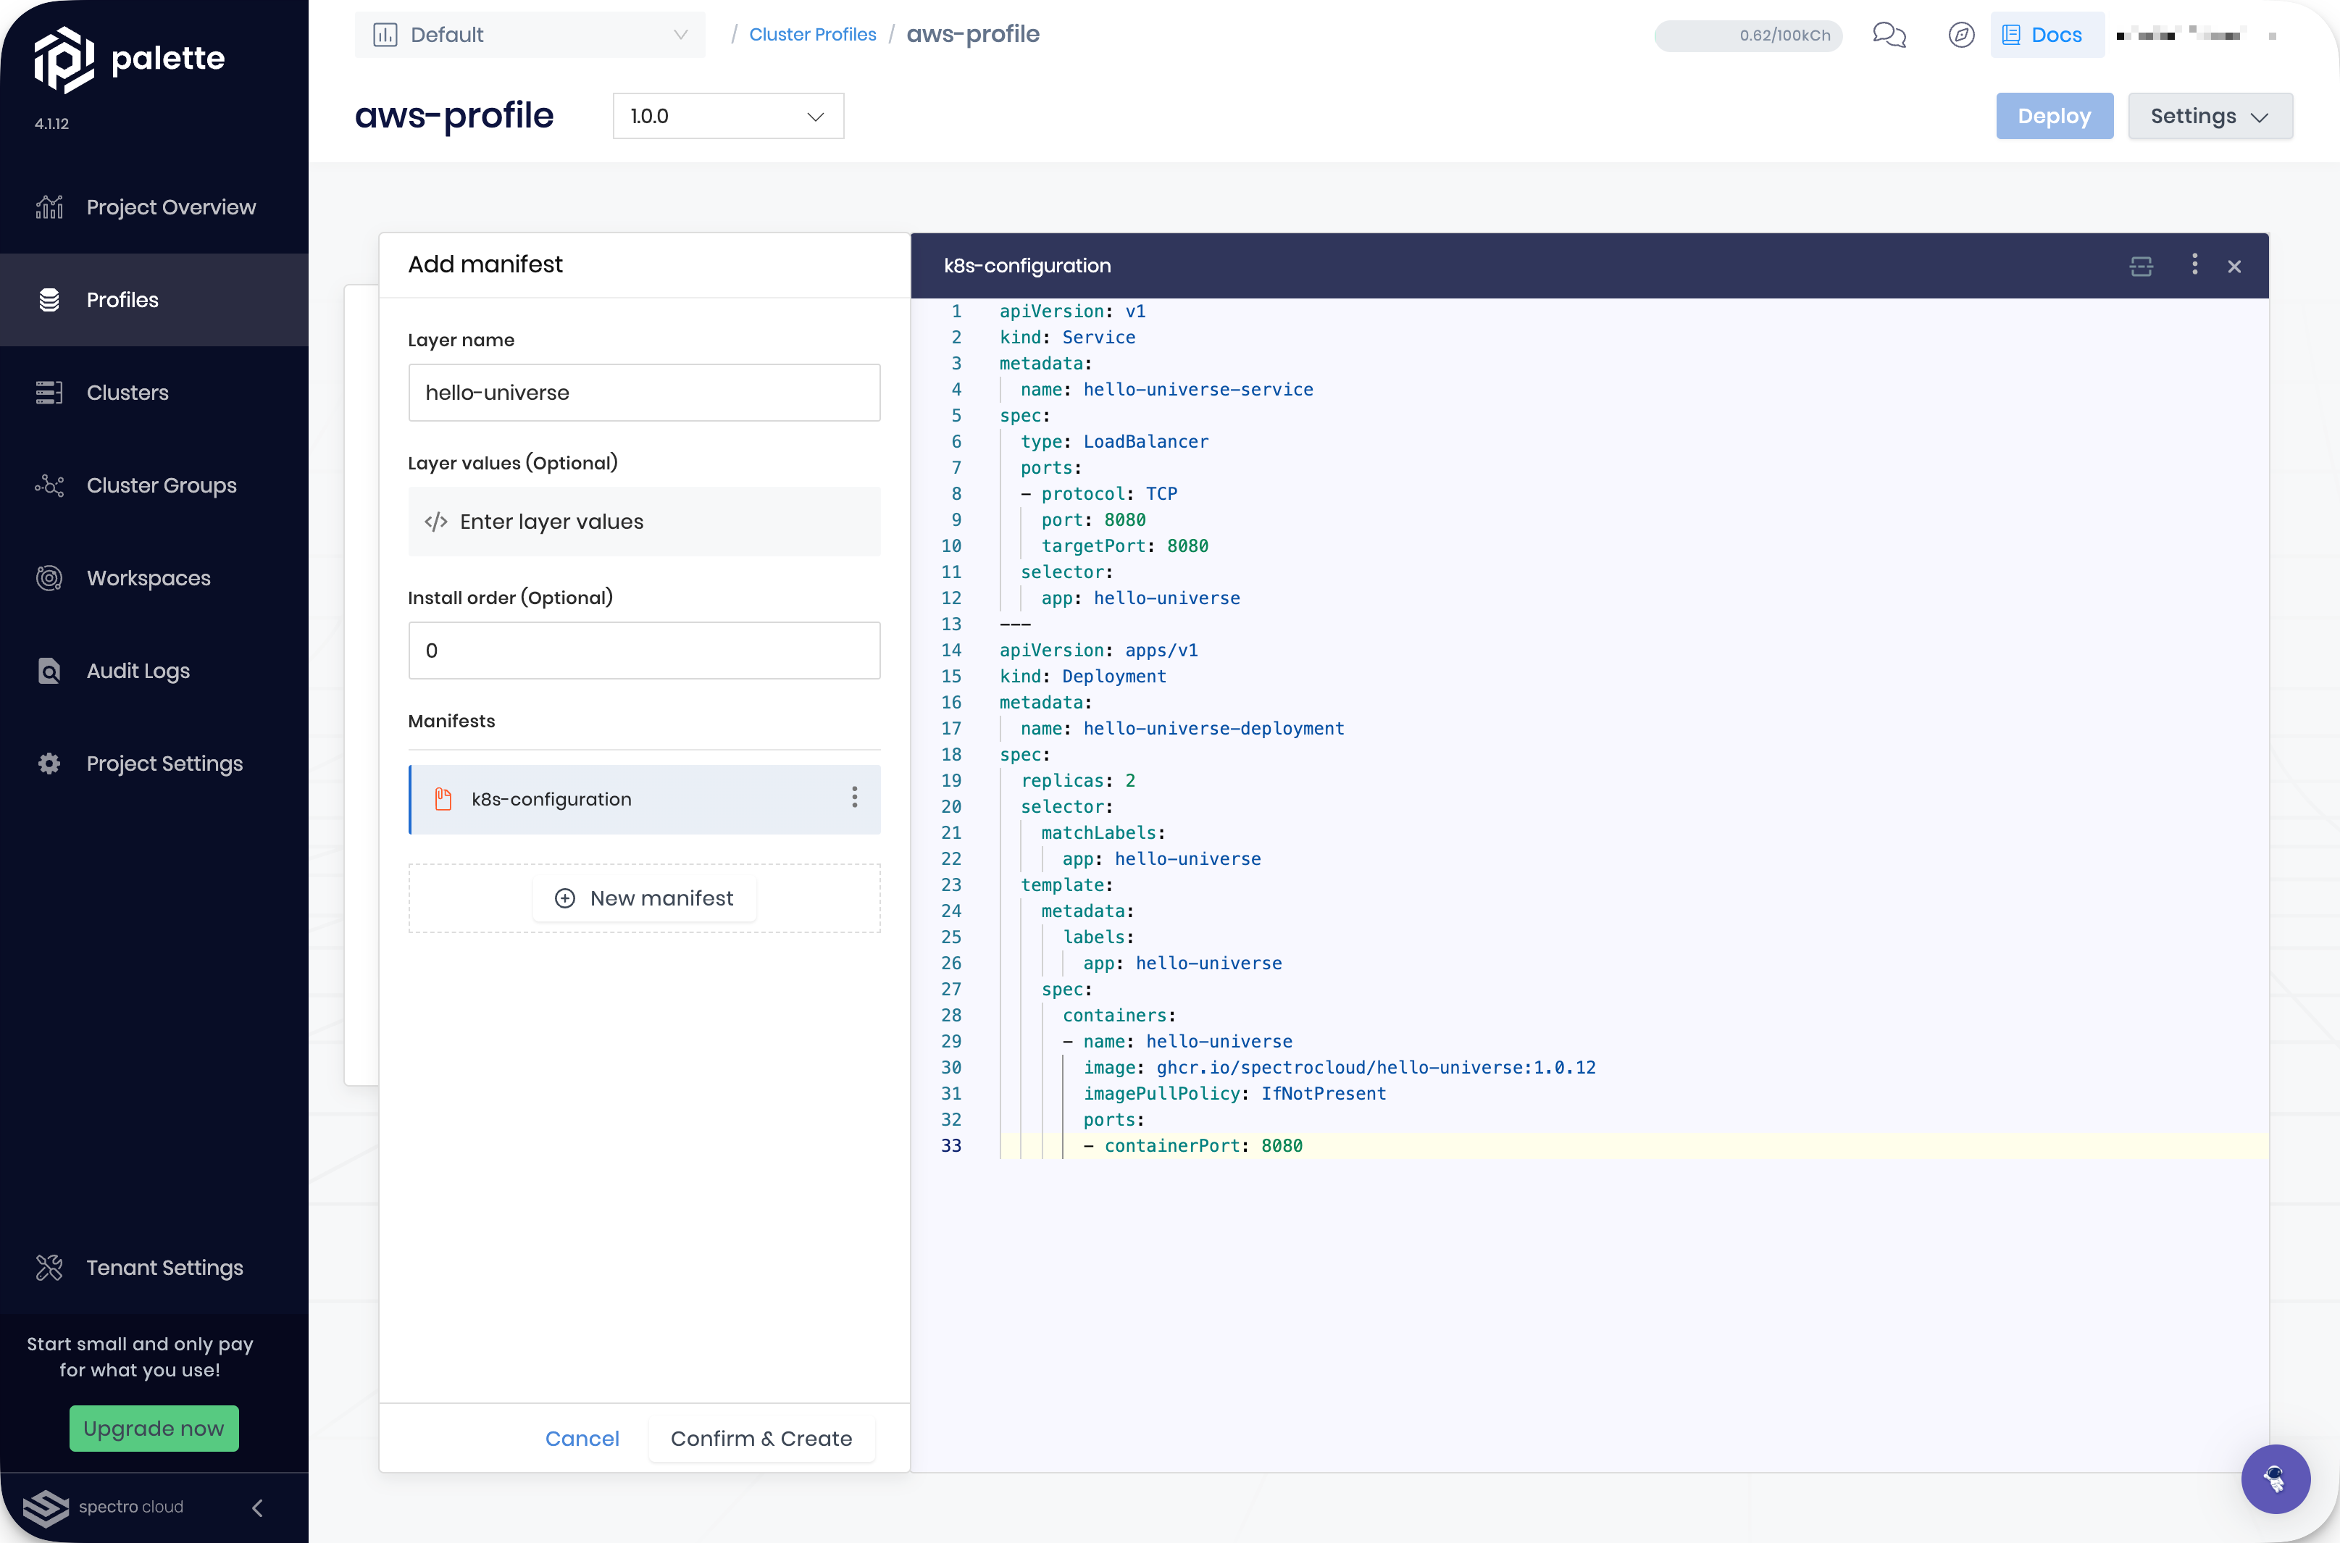Toggle the editor layout icon in header
The image size is (2340, 1543).
click(2141, 266)
